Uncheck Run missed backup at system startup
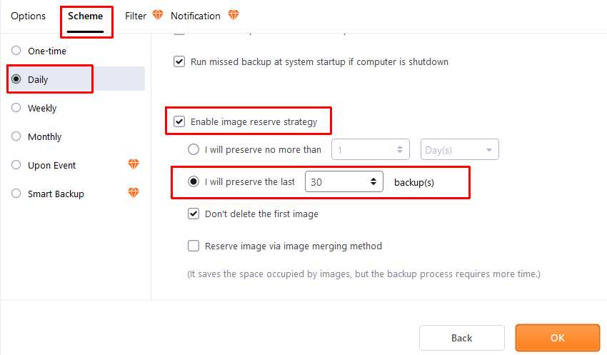The height and width of the screenshot is (355, 607). coord(179,61)
